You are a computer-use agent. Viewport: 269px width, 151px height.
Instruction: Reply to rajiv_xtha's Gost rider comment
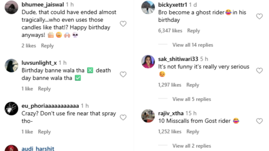point(193,132)
